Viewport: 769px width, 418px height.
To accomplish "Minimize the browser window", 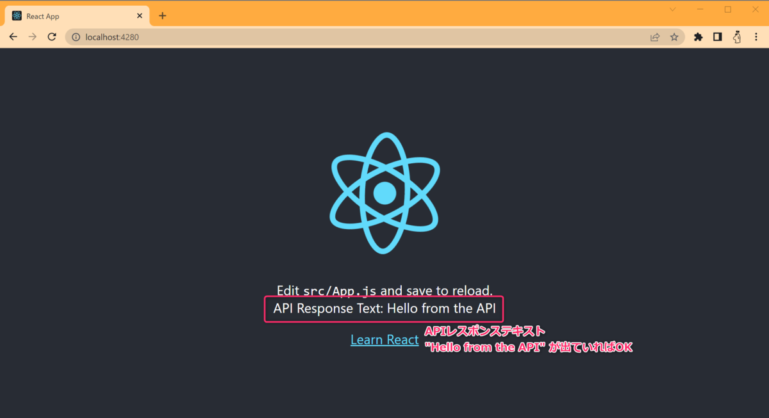I will pos(700,9).
